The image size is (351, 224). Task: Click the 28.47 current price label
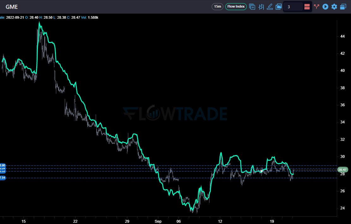pyautogui.click(x=342, y=170)
